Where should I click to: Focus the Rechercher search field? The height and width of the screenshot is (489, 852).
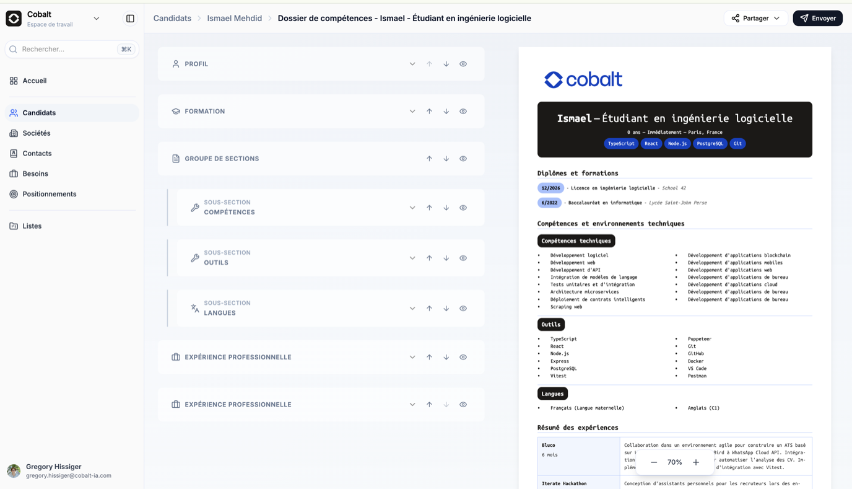click(68, 49)
